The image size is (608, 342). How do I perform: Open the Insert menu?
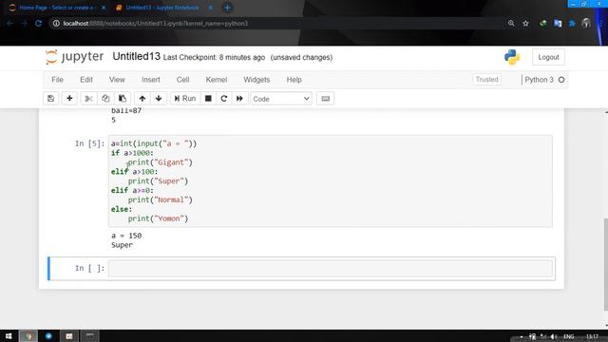click(151, 80)
